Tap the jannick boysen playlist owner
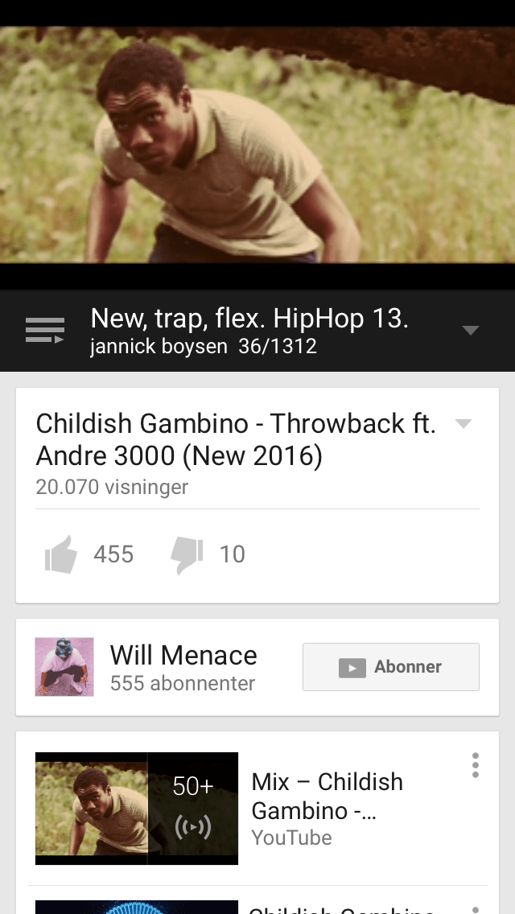515x914 pixels. point(159,346)
